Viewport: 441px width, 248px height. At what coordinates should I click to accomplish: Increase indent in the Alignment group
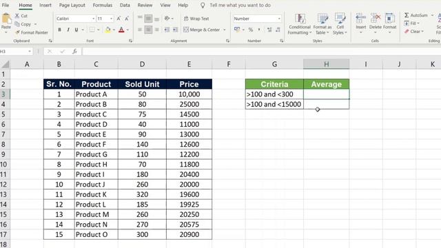click(175, 30)
